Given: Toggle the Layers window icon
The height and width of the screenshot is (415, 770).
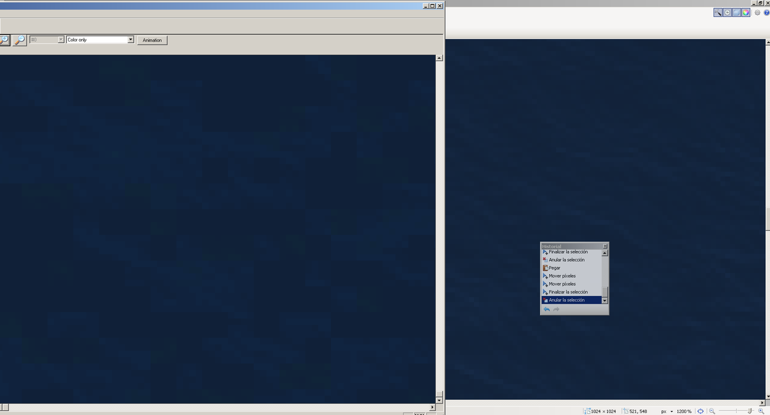Looking at the screenshot, I should [736, 12].
